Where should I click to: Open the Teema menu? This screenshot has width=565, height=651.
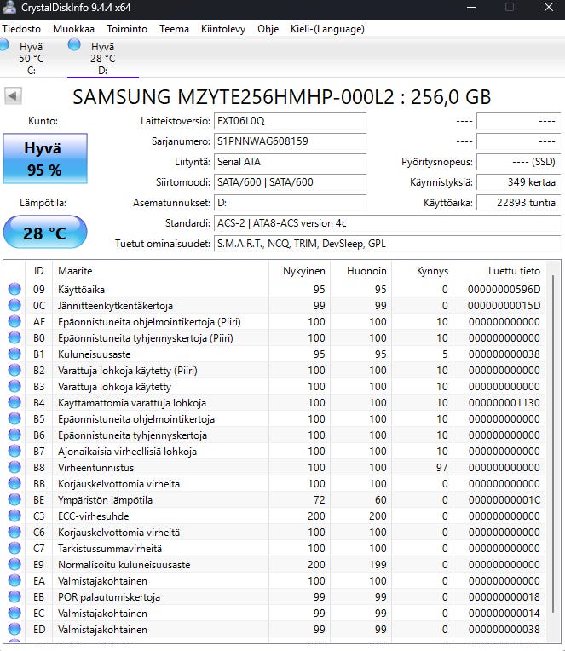point(174,29)
